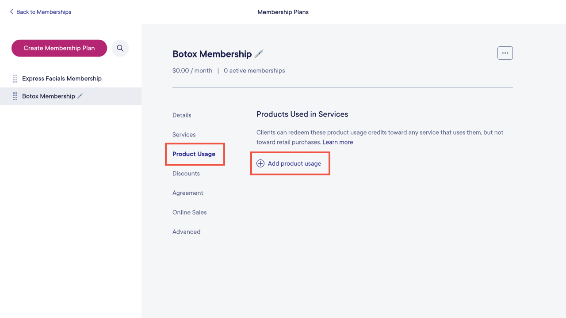Click the syringe emoji in plan title

pos(259,54)
